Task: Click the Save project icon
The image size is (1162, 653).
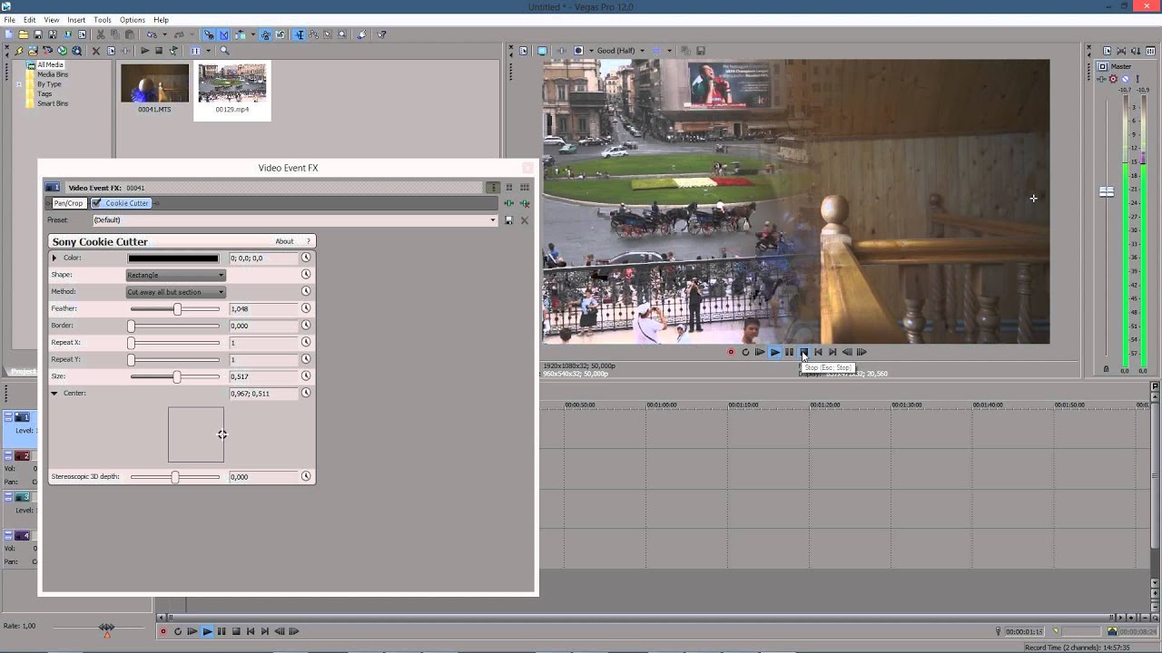Action: [x=38, y=34]
